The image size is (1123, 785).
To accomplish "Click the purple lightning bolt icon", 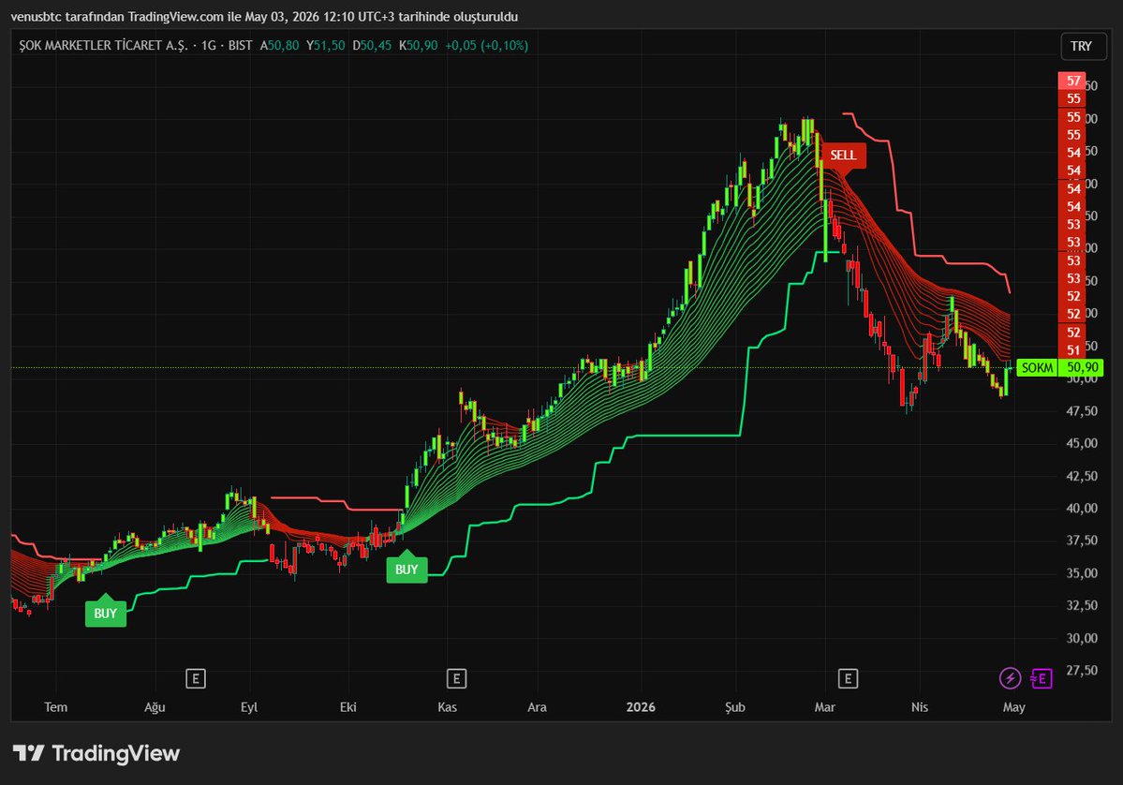I will pos(1010,677).
